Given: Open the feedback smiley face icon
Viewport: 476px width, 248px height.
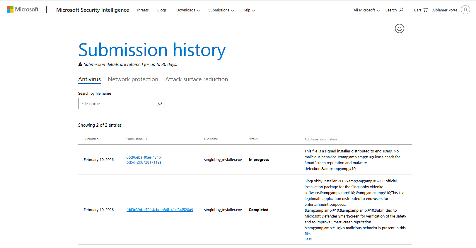Looking at the screenshot, I should (400, 28).
